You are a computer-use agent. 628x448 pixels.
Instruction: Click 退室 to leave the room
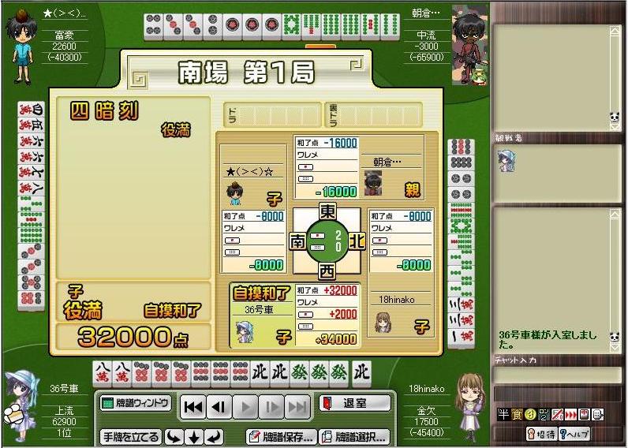pyautogui.click(x=355, y=403)
